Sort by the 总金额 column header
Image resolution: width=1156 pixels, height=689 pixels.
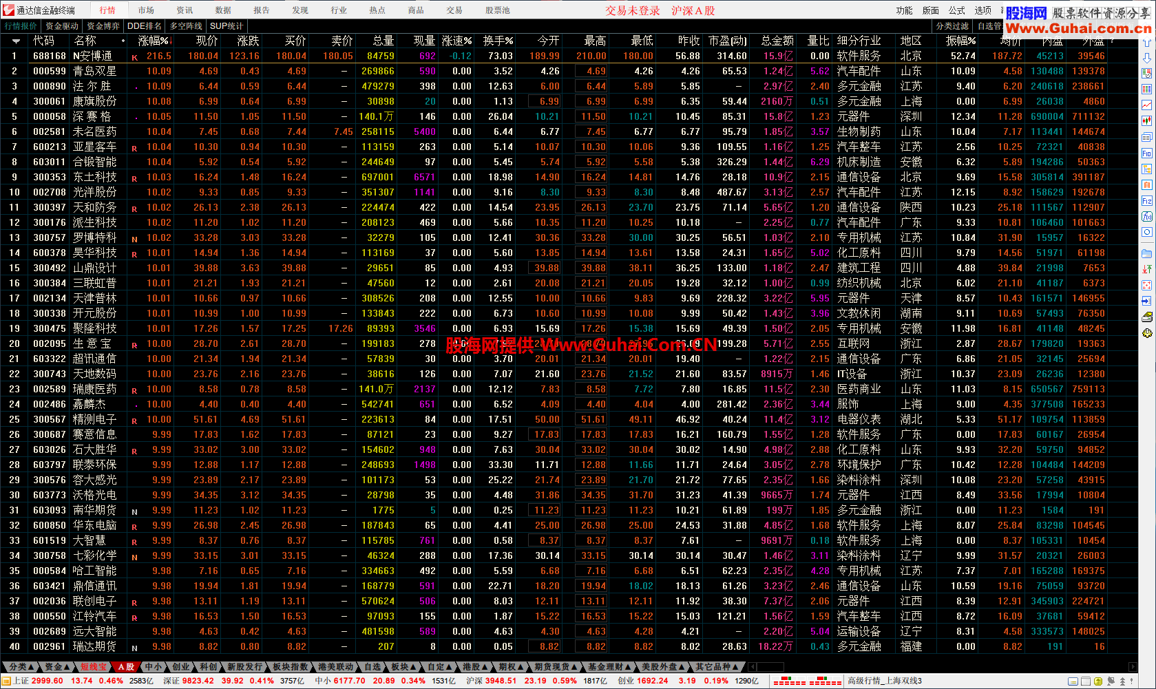tap(777, 41)
